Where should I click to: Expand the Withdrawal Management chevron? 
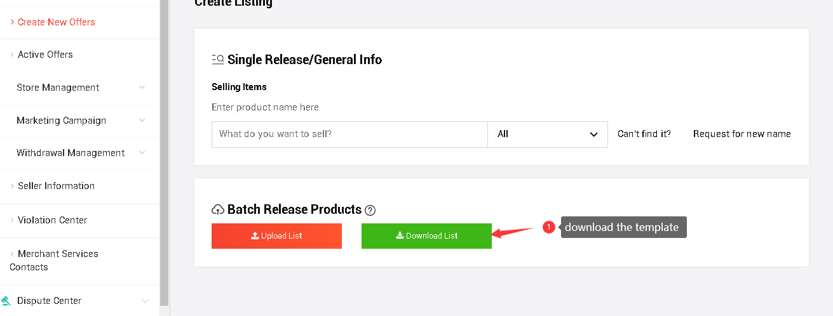[142, 153]
